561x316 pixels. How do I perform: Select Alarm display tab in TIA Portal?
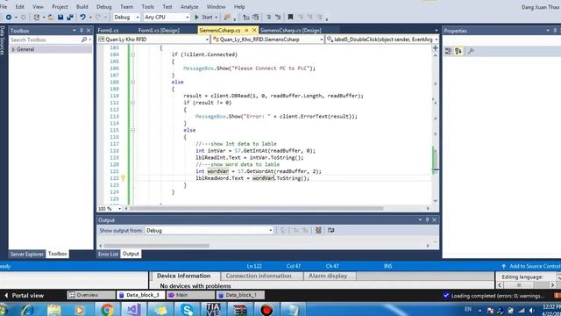(328, 276)
